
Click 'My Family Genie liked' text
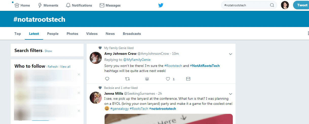coord(119,48)
